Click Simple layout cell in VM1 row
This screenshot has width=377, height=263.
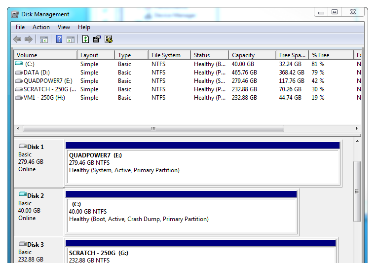[89, 98]
